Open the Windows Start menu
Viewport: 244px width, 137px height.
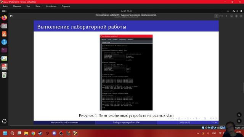click(x=5, y=133)
